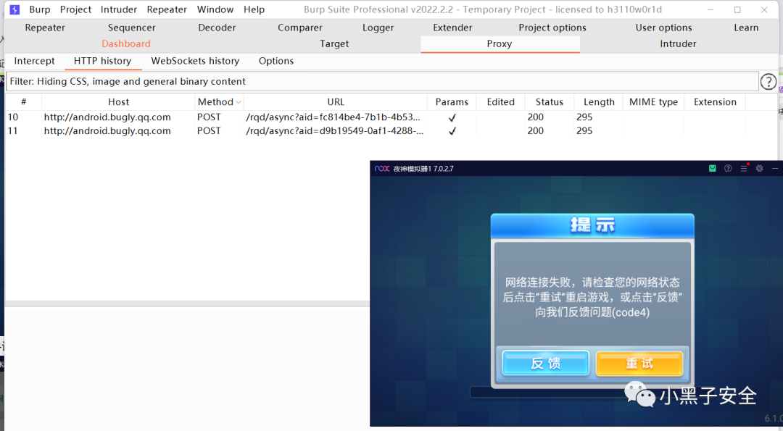Switch to the Logger tab
Screen dimensions: 783x431
[378, 28]
